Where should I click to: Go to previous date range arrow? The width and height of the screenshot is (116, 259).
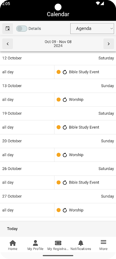[7, 44]
